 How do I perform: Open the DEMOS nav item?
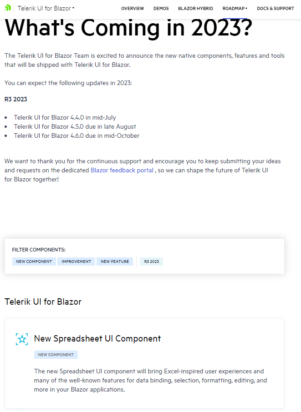tap(161, 9)
